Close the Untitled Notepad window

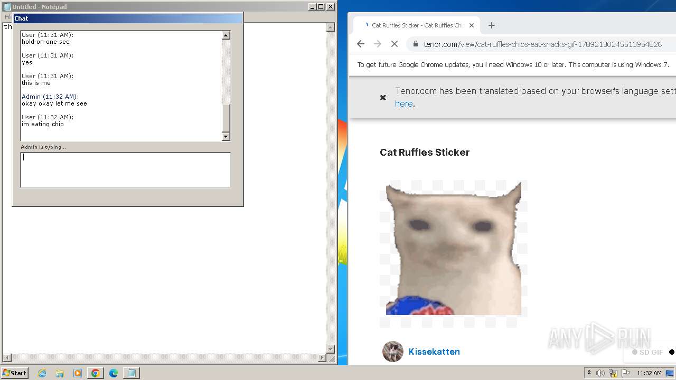[x=331, y=7]
